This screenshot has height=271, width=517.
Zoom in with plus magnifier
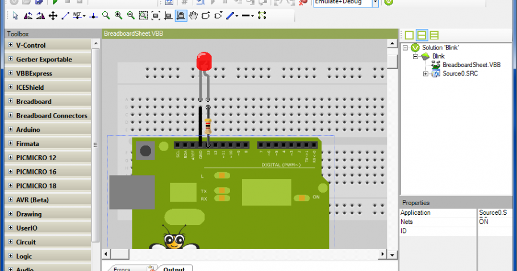click(118, 15)
